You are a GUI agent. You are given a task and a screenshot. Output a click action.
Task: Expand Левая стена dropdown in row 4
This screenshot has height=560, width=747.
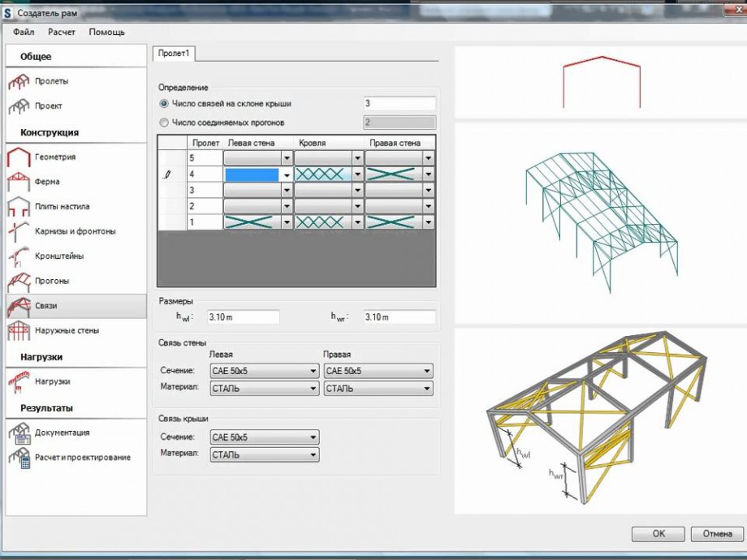point(286,174)
